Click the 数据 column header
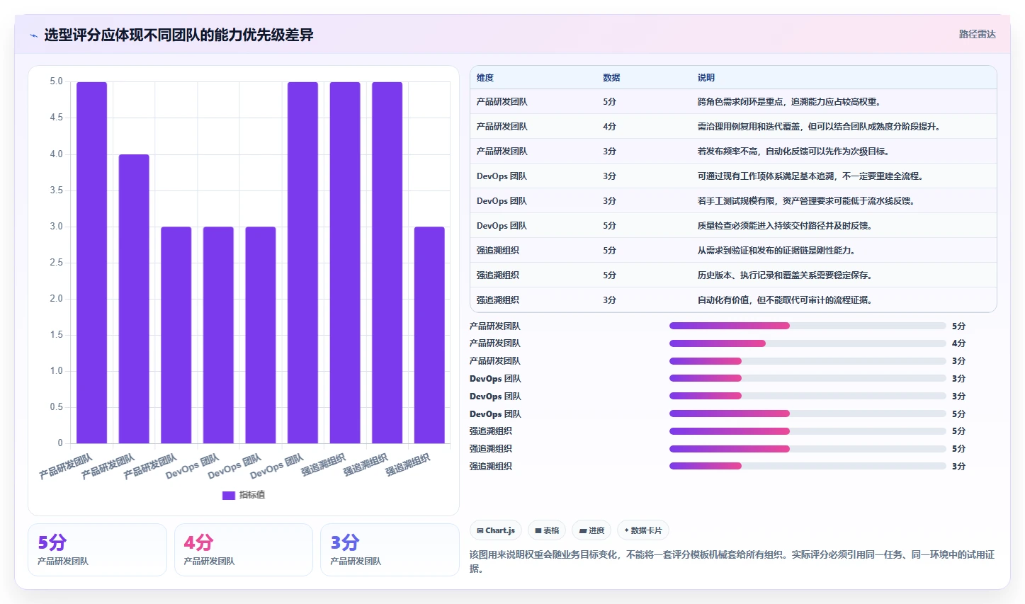 point(611,78)
